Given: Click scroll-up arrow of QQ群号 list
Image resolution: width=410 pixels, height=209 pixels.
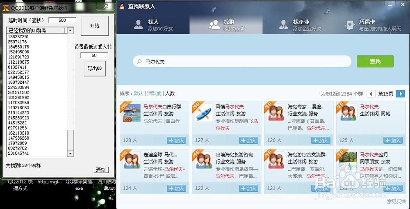Looking at the screenshot, I should coord(71,31).
